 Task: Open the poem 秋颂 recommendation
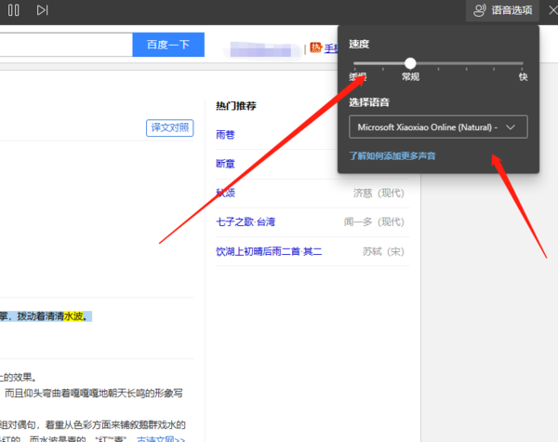[x=225, y=194]
